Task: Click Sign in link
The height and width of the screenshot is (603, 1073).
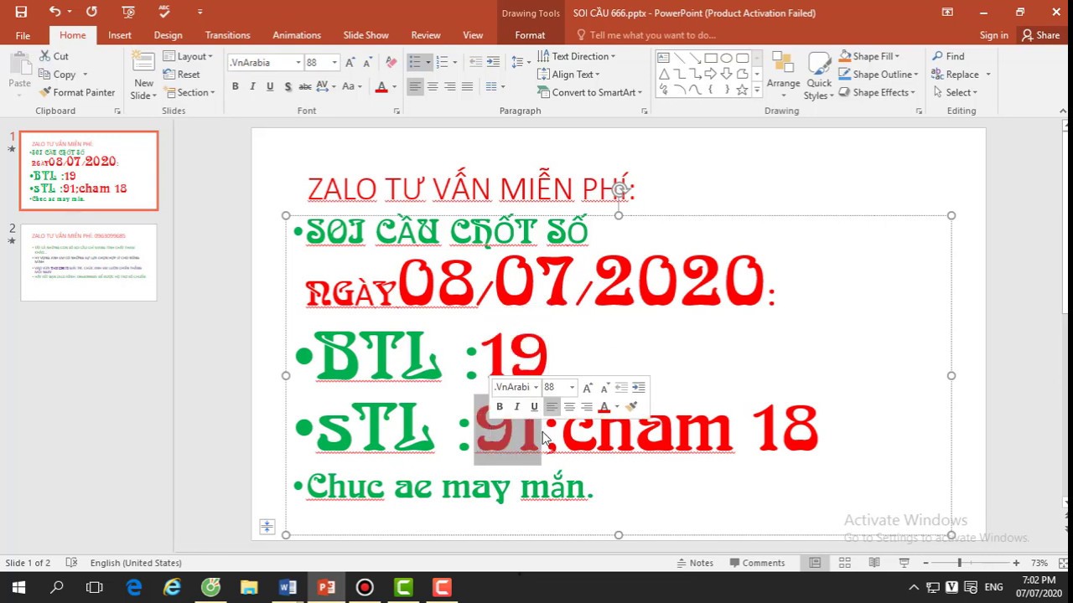Action: point(994,35)
